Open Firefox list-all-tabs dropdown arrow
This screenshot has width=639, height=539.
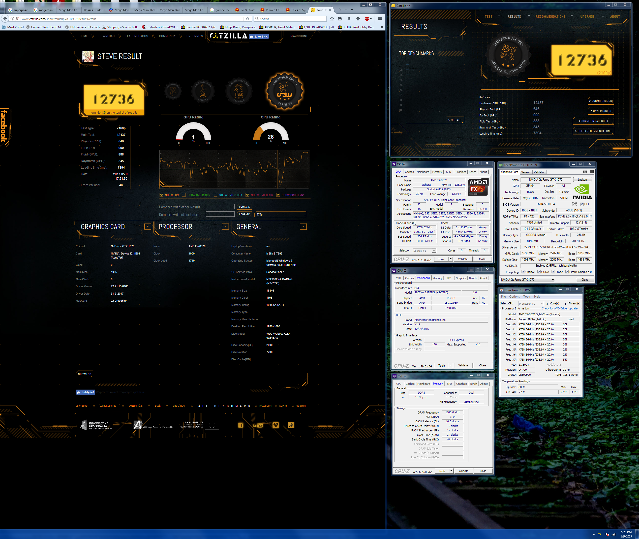coord(352,10)
